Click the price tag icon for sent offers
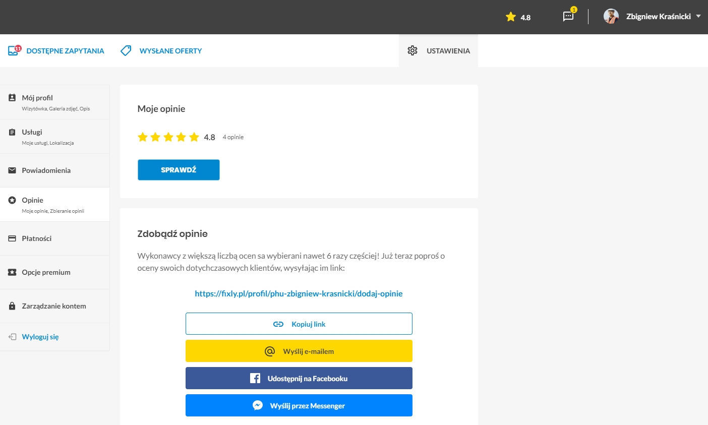This screenshot has height=425, width=708. [x=126, y=50]
